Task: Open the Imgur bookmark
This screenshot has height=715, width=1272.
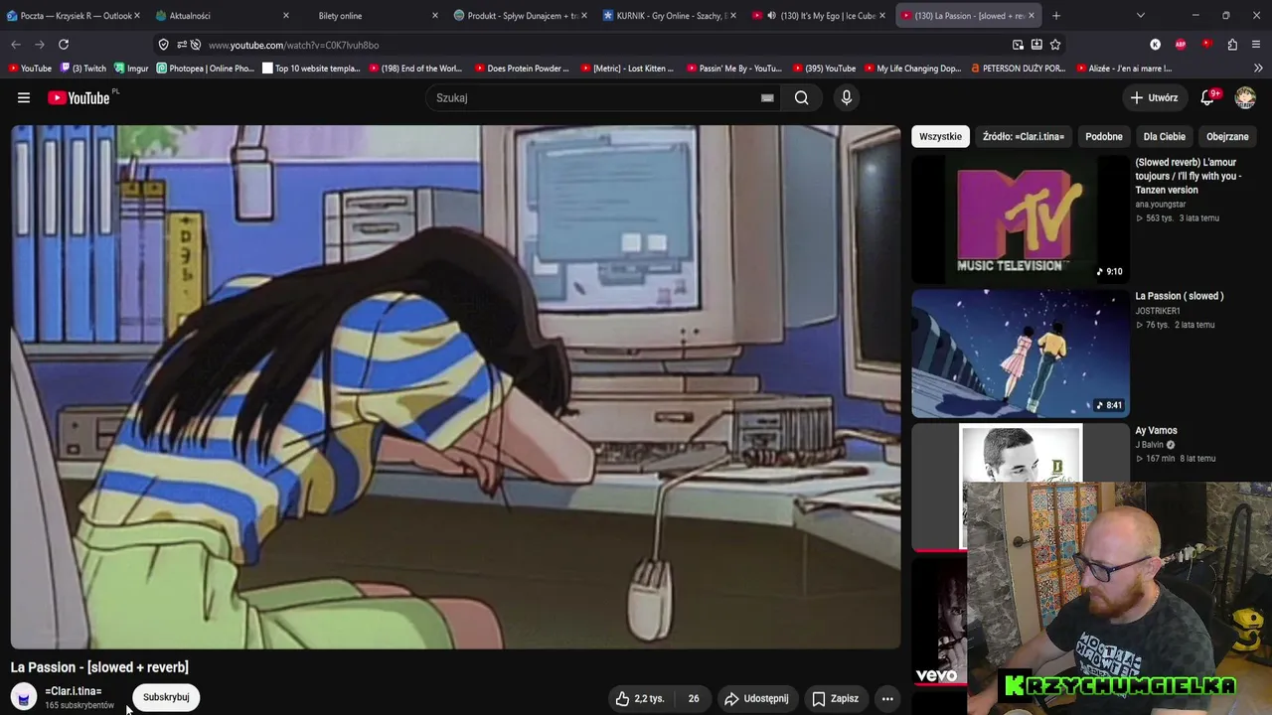Action: click(131, 69)
